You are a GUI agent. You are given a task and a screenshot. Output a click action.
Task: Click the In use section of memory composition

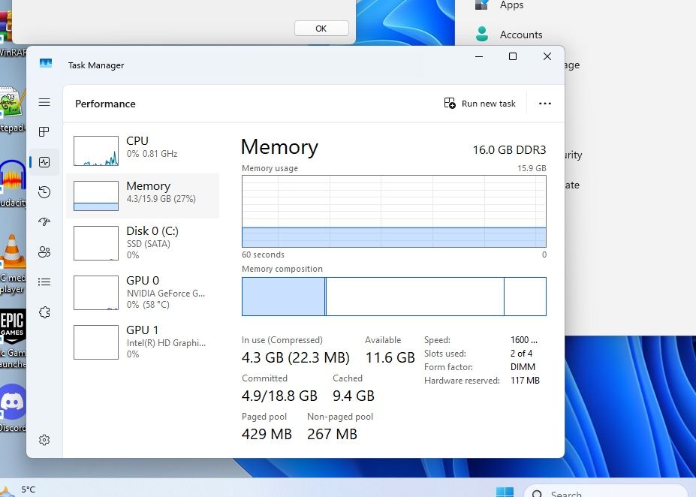(x=283, y=297)
